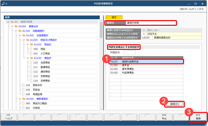This screenshot has height=126, width=208.
Task: Collapse the A1230 預金計 node chevron
Action: point(28,58)
